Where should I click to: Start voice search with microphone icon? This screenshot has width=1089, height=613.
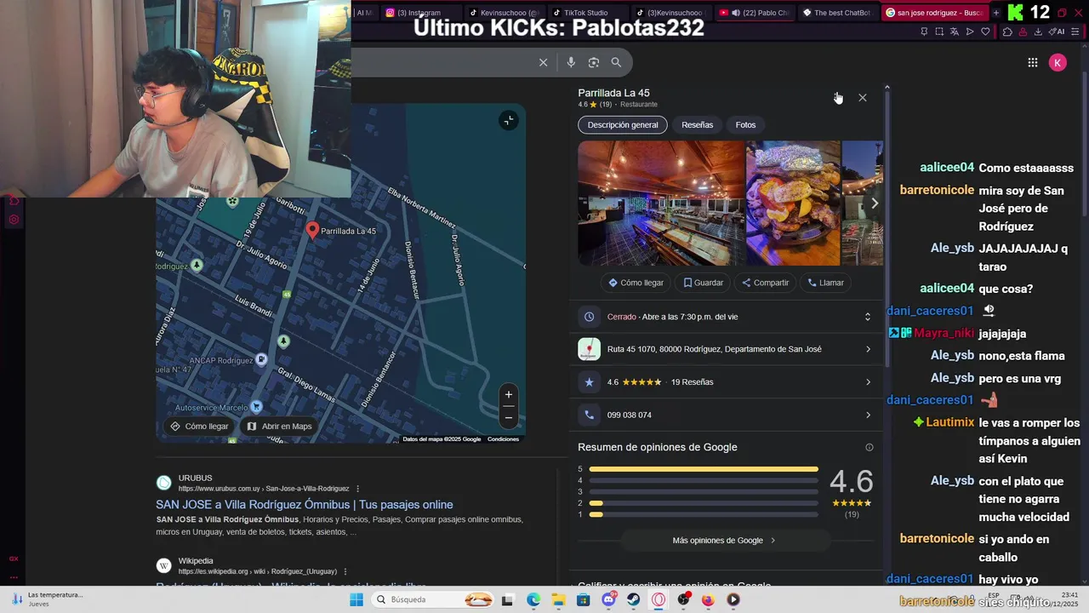point(571,62)
